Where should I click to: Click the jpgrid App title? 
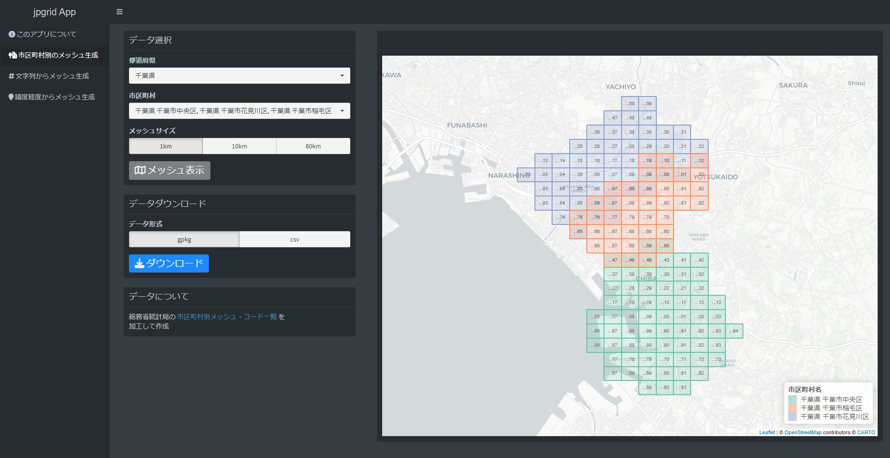point(54,12)
